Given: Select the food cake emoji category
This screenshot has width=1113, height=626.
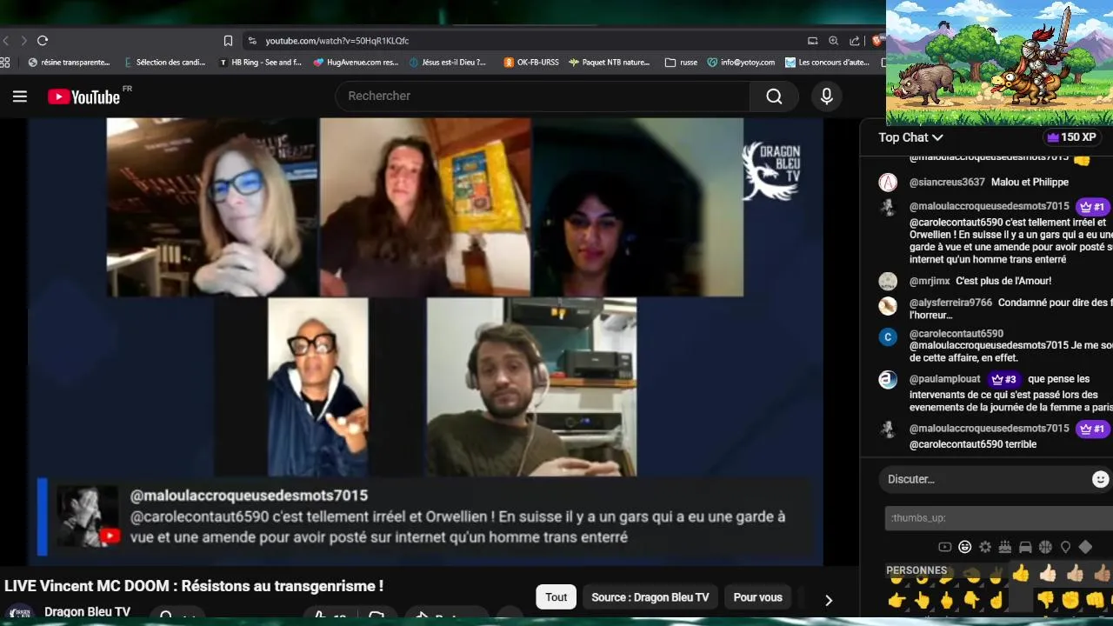Looking at the screenshot, I should pyautogui.click(x=1005, y=547).
